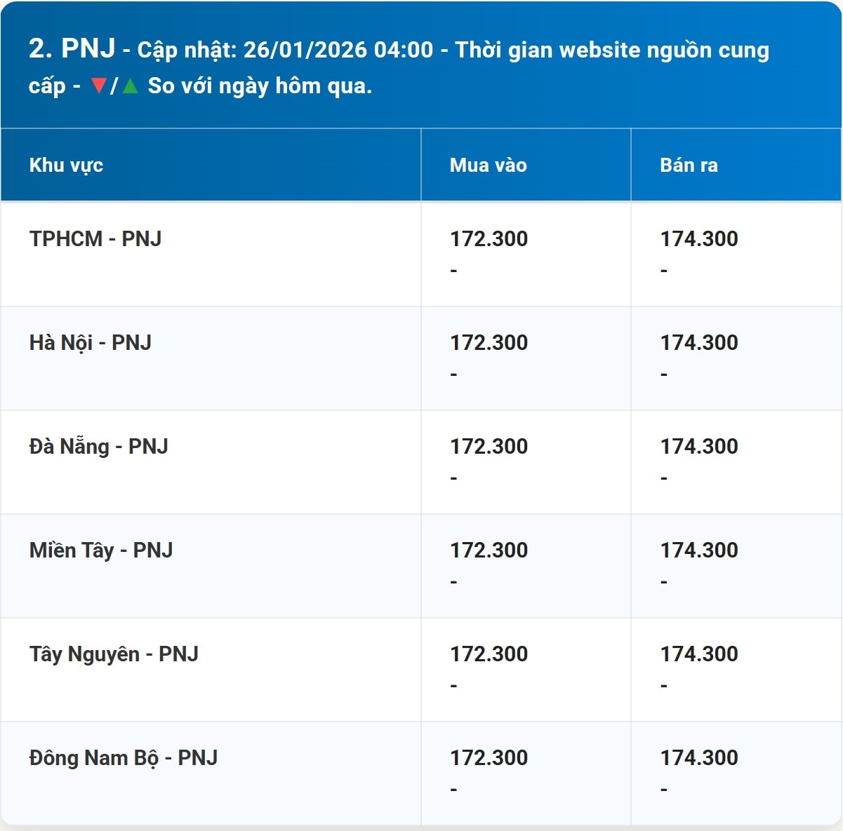Click the red down-arrow indicator

[x=98, y=87]
